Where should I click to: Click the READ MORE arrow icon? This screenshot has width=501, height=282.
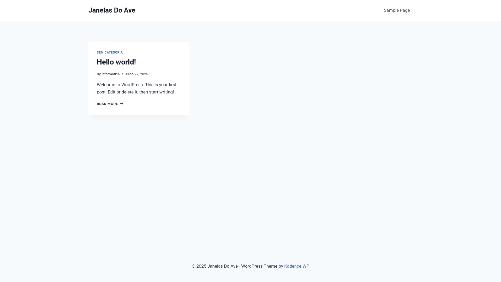click(121, 104)
